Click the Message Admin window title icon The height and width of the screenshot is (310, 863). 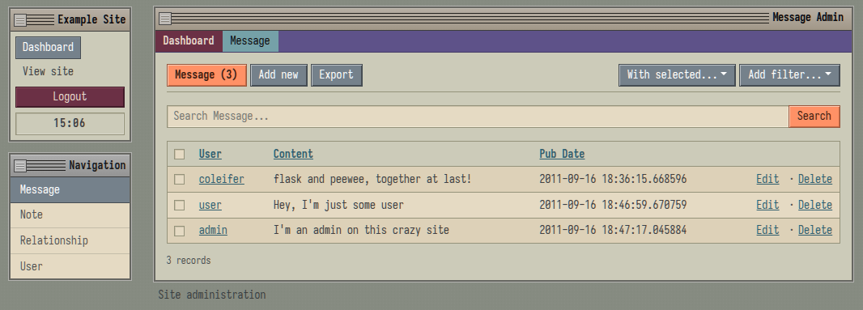pyautogui.click(x=165, y=19)
